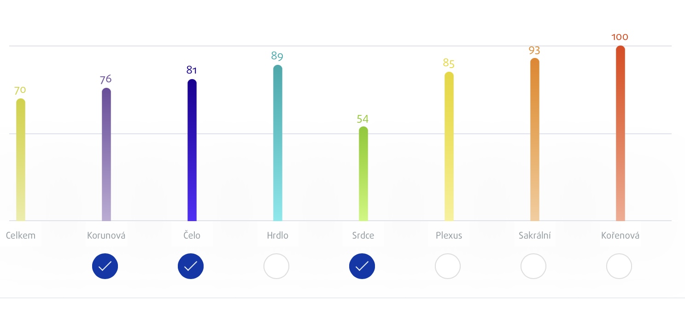This screenshot has height=314, width=685.
Task: Enable the Sakrální selection circle
Action: 533,266
